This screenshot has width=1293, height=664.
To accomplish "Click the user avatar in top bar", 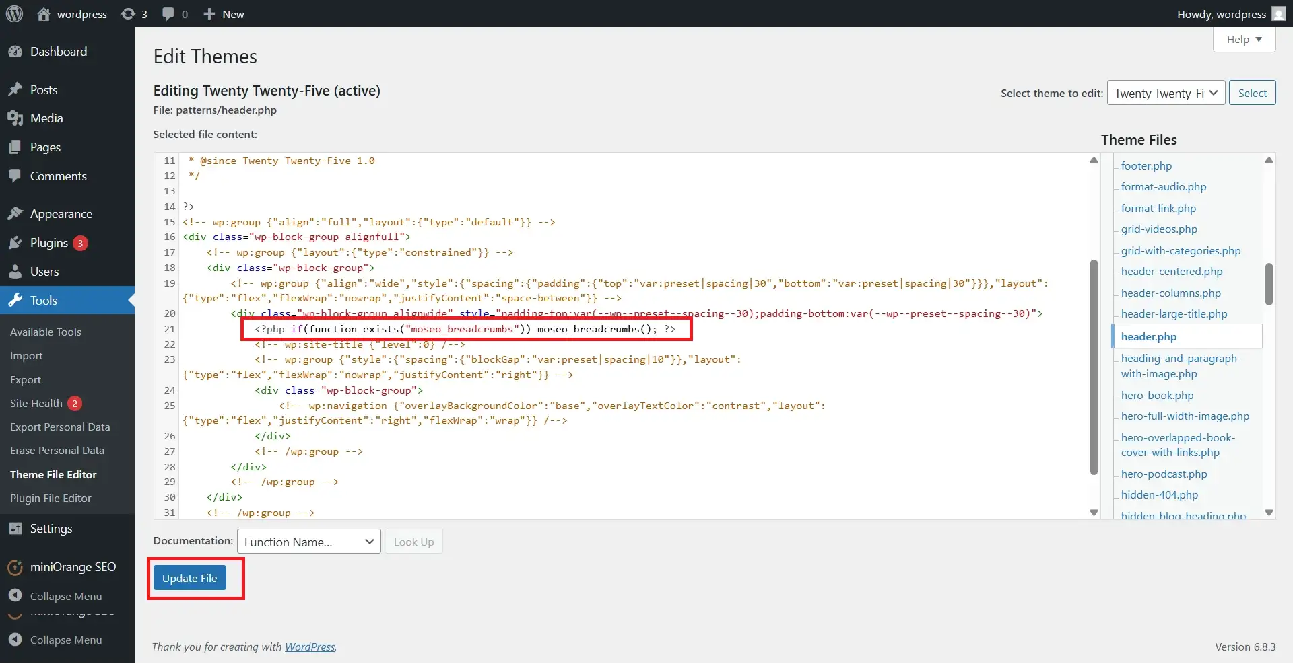I will pyautogui.click(x=1279, y=14).
